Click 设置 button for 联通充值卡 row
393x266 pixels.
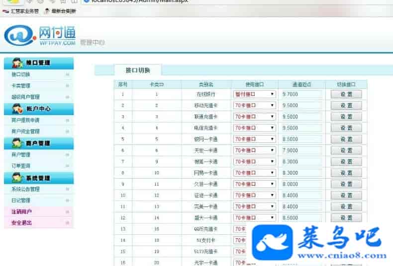tap(346, 117)
